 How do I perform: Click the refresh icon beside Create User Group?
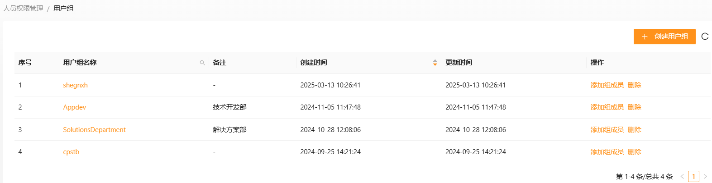click(x=705, y=37)
